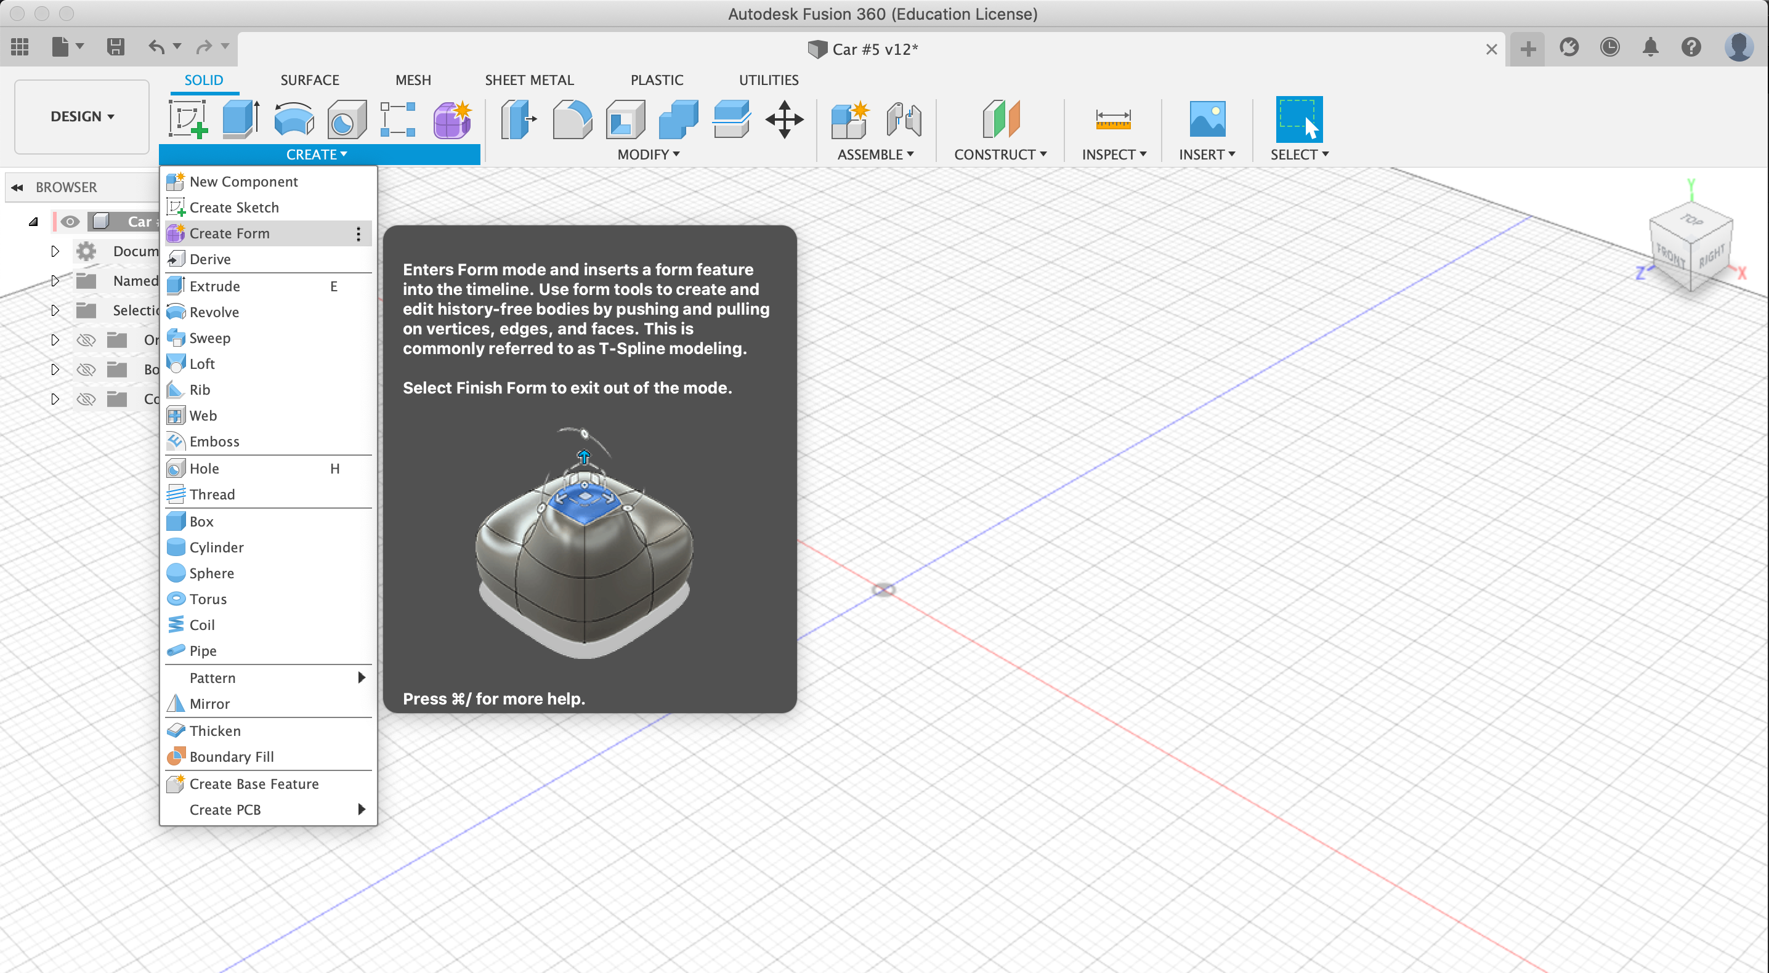This screenshot has width=1769, height=973.
Task: Expand the Named Views tree node
Action: point(55,281)
